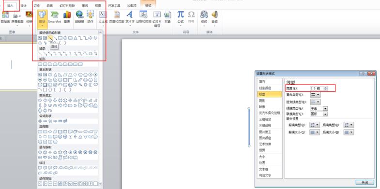380x189 pixels.
Task: Click the blue vertical line on slide
Action: coord(249,127)
